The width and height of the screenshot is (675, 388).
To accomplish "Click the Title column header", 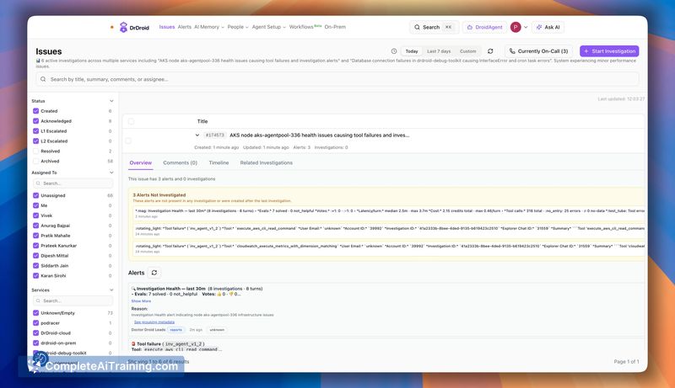I will click(202, 121).
